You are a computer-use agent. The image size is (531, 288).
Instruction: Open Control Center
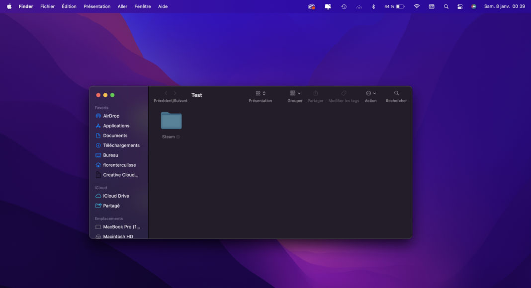pos(460,6)
